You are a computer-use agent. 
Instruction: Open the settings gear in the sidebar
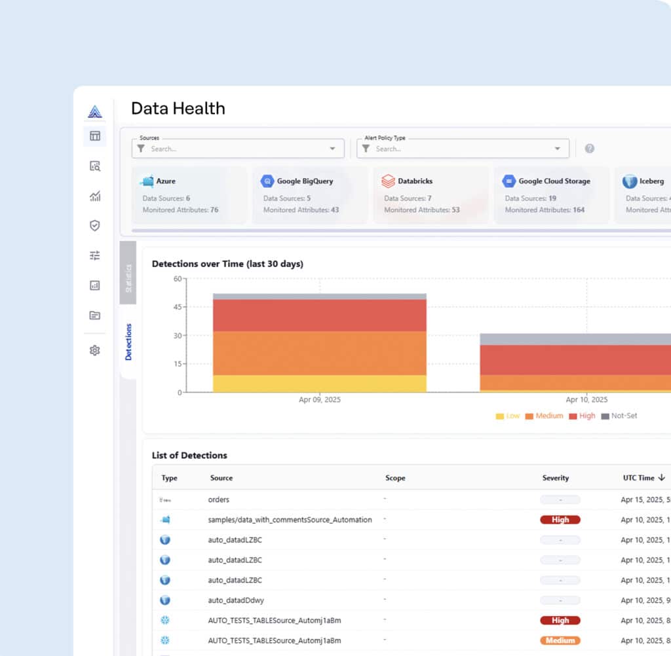(94, 350)
